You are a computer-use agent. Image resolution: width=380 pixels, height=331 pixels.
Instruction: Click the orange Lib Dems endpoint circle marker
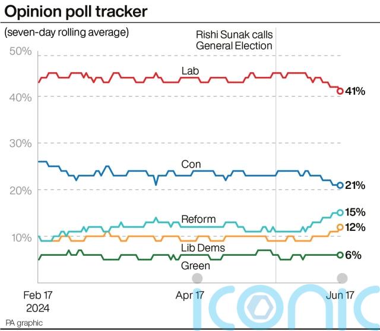coord(340,227)
